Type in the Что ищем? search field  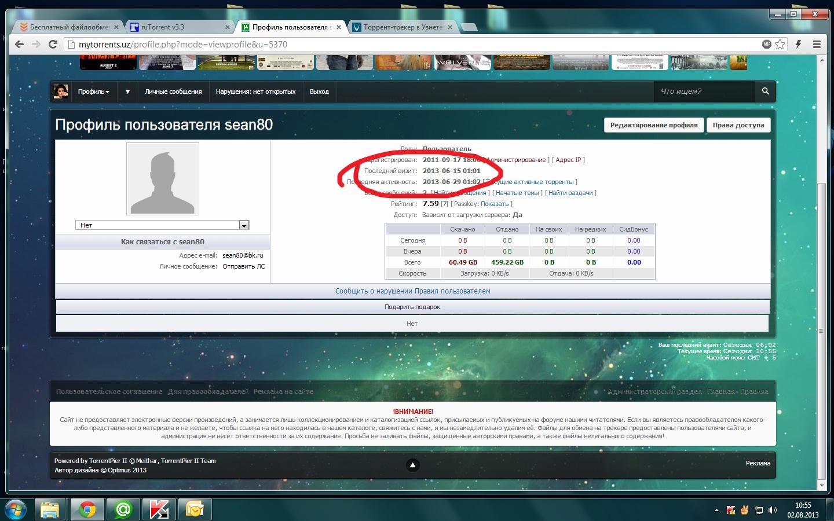pyautogui.click(x=704, y=91)
